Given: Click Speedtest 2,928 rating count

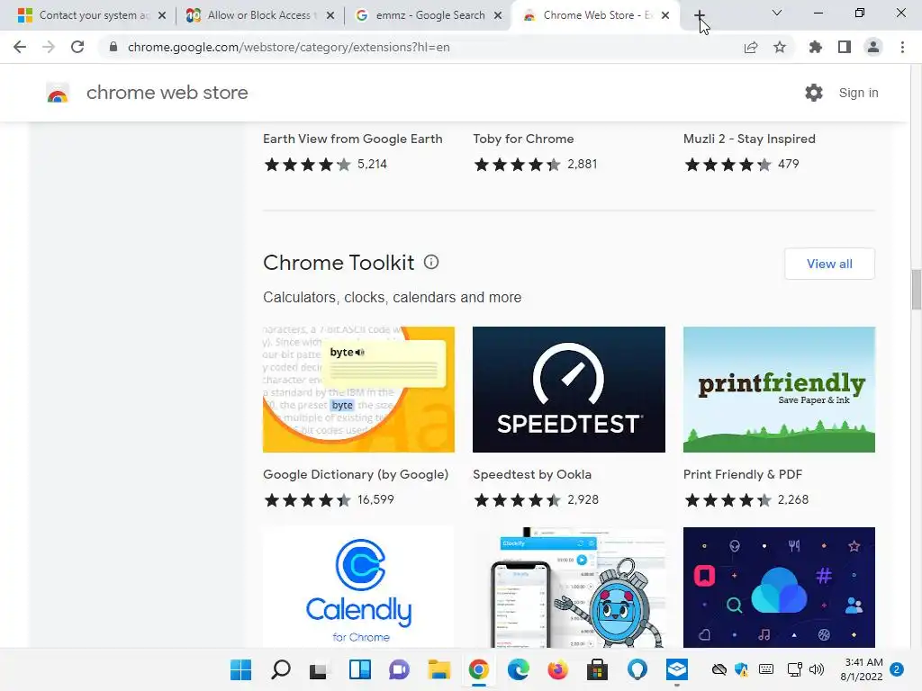Looking at the screenshot, I should coord(583,499).
